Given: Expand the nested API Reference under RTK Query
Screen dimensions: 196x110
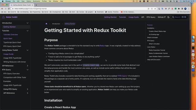Looking at the screenshot, I should pos(28,93).
